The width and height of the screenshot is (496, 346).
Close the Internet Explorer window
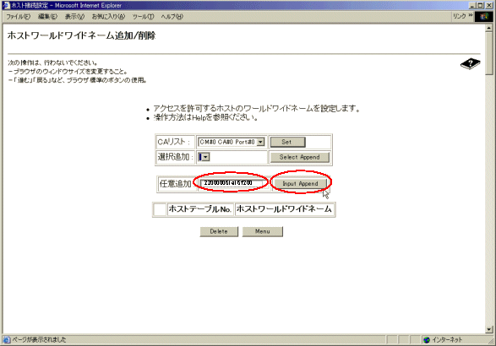pos(488,5)
